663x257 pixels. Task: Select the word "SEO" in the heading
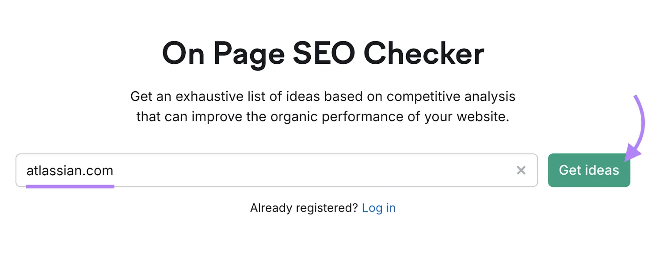point(324,54)
